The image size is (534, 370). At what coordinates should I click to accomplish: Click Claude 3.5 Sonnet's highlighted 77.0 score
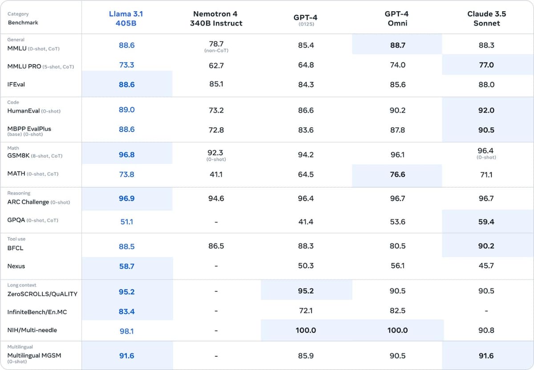(486, 65)
